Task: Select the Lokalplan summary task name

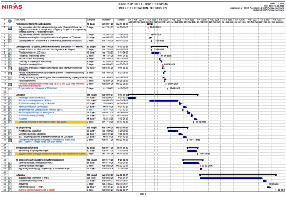Action: (20, 95)
